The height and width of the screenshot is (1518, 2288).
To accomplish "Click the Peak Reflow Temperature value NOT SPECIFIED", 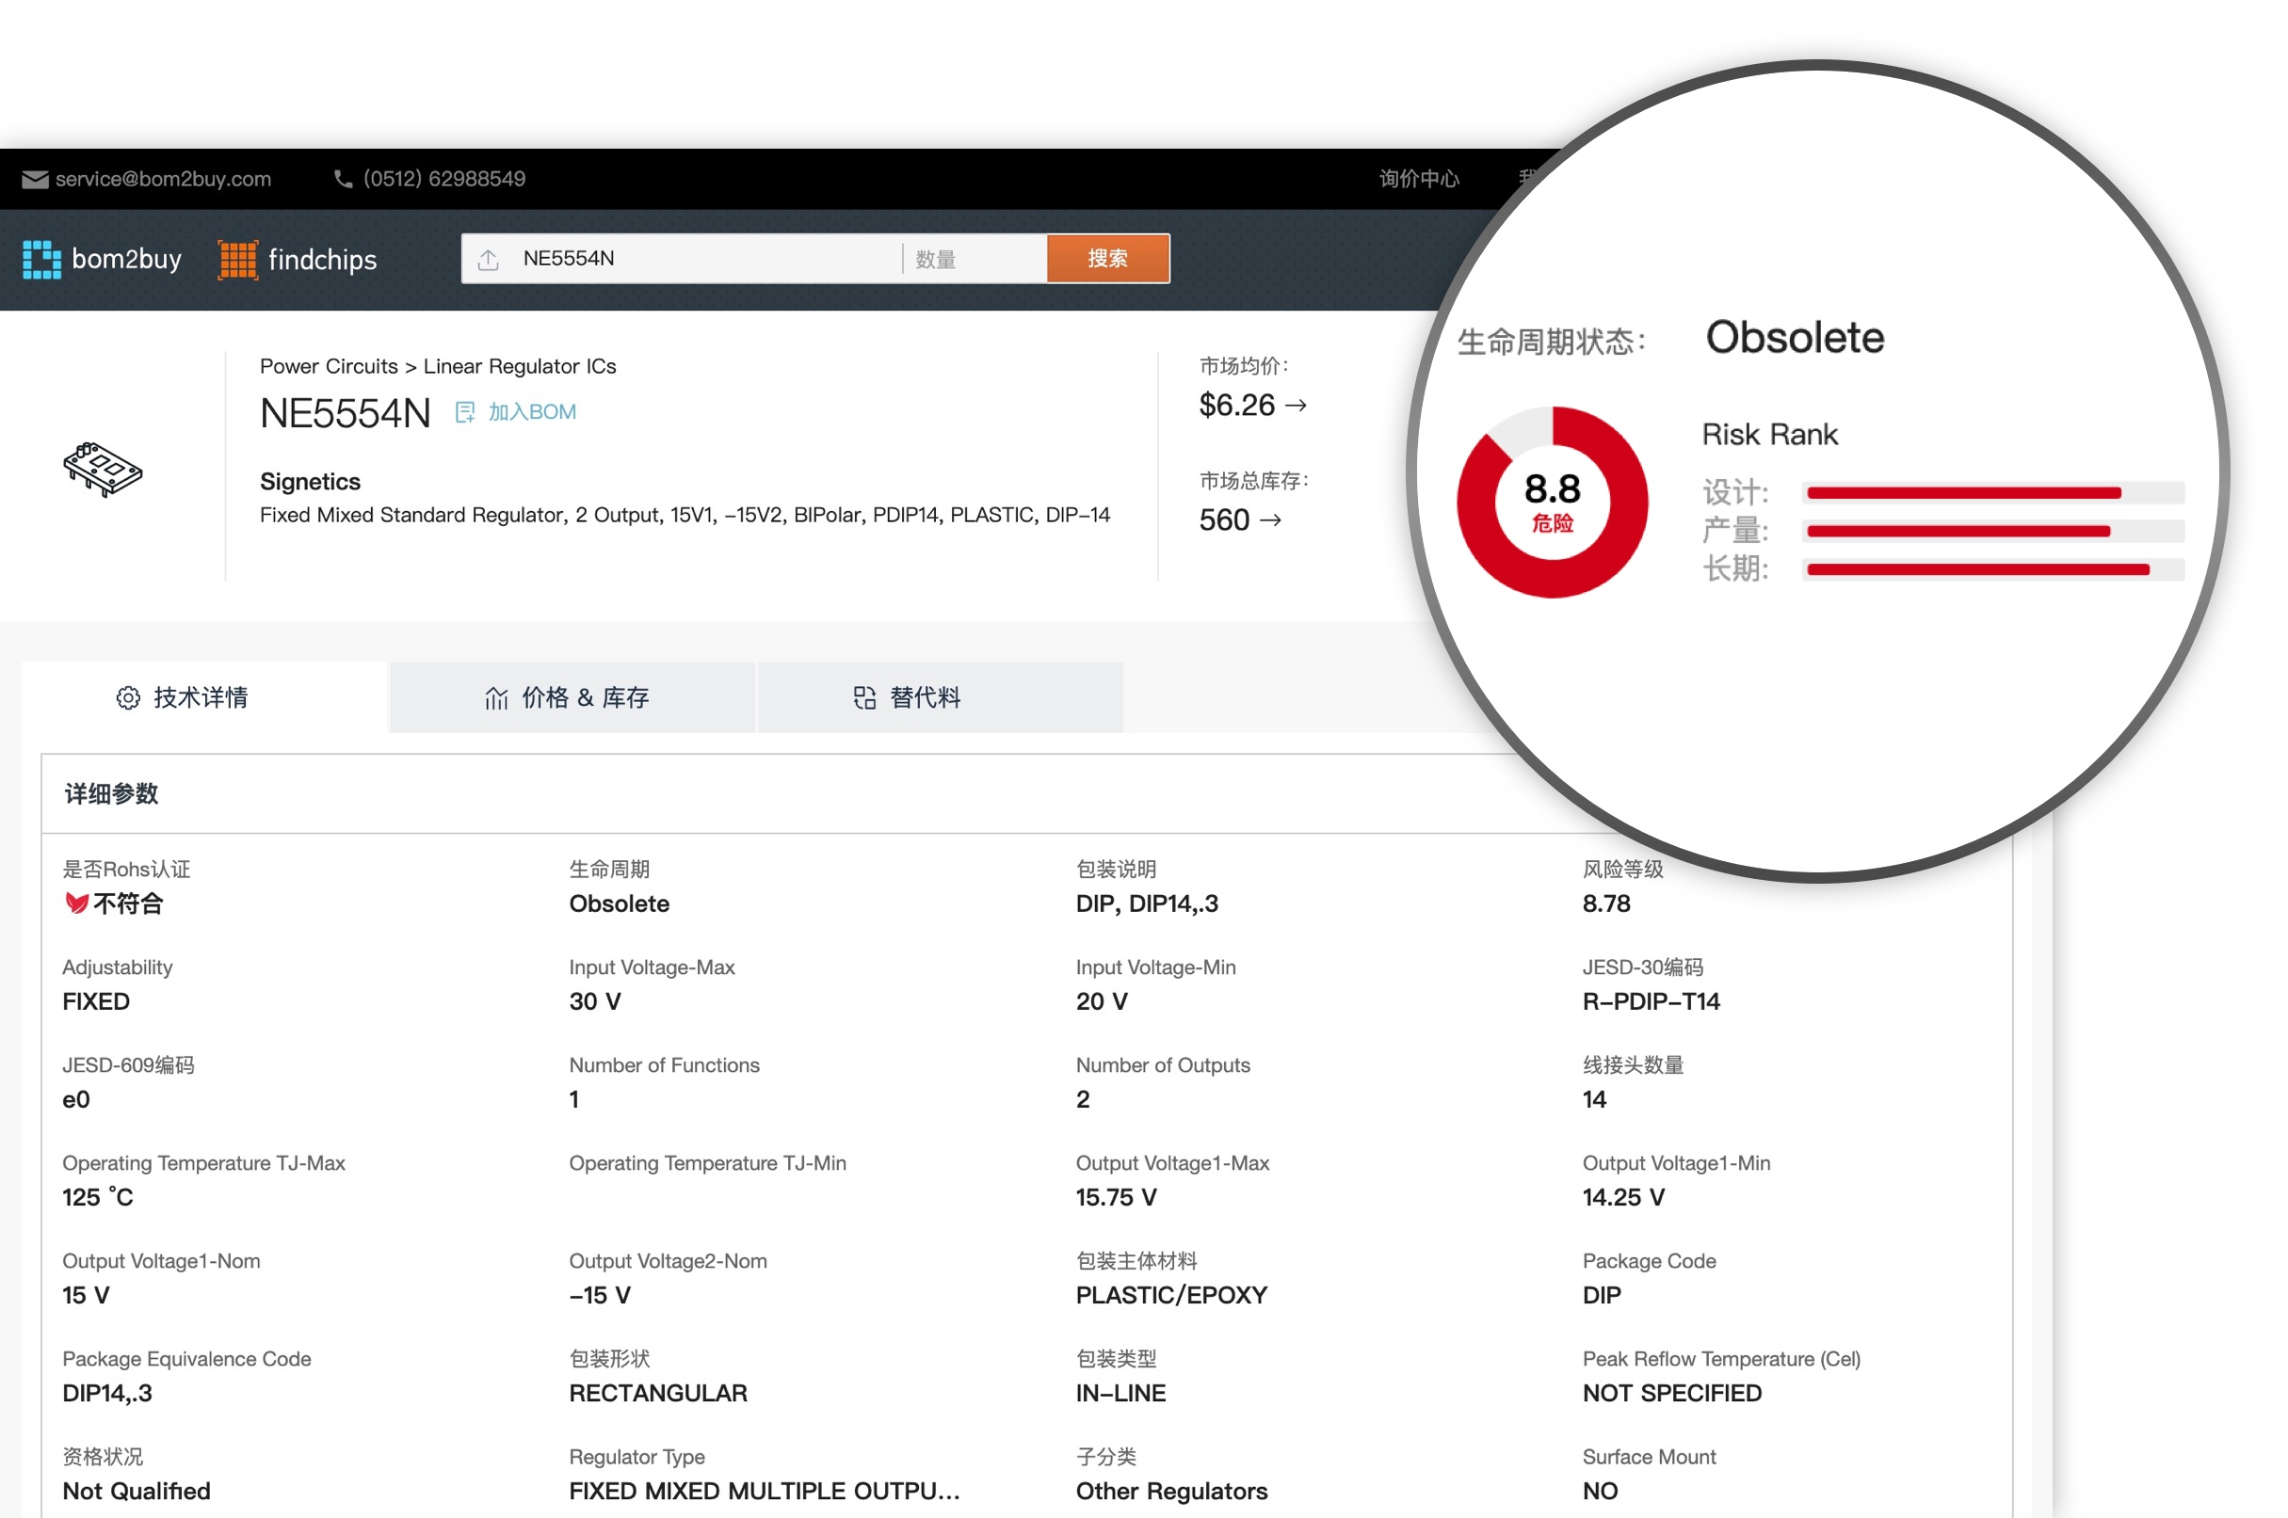I will pos(1672,1393).
